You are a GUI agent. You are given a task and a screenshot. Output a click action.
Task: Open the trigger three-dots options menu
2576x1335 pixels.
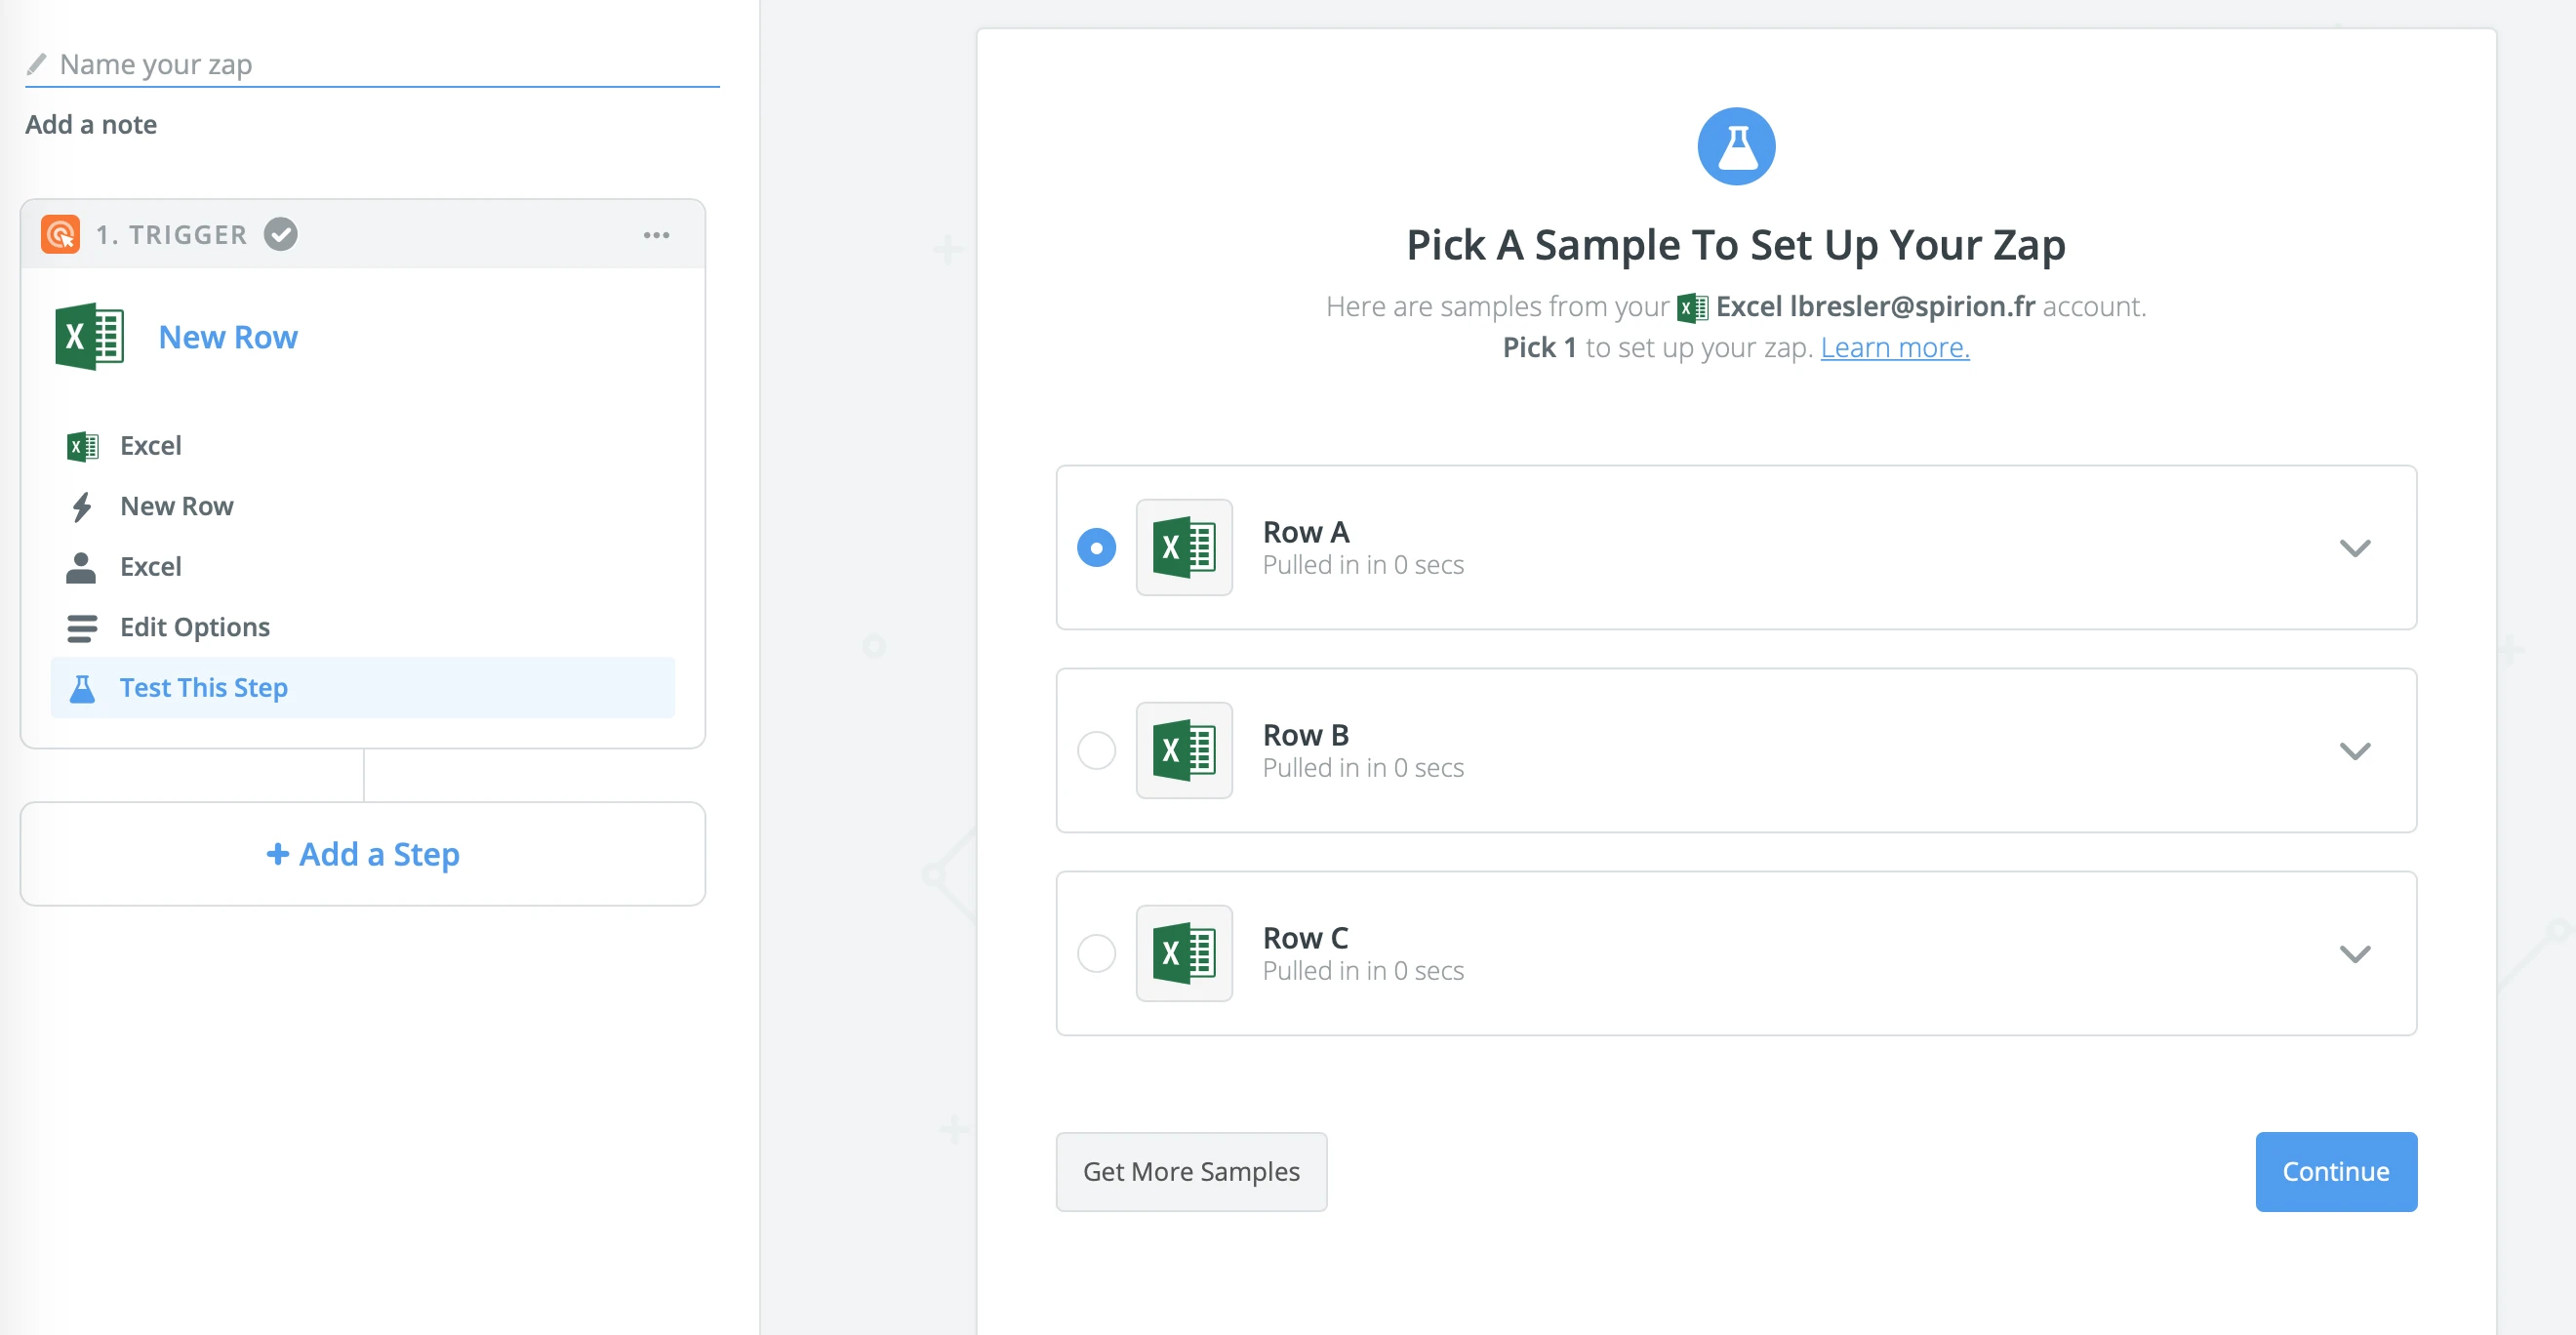pos(656,235)
